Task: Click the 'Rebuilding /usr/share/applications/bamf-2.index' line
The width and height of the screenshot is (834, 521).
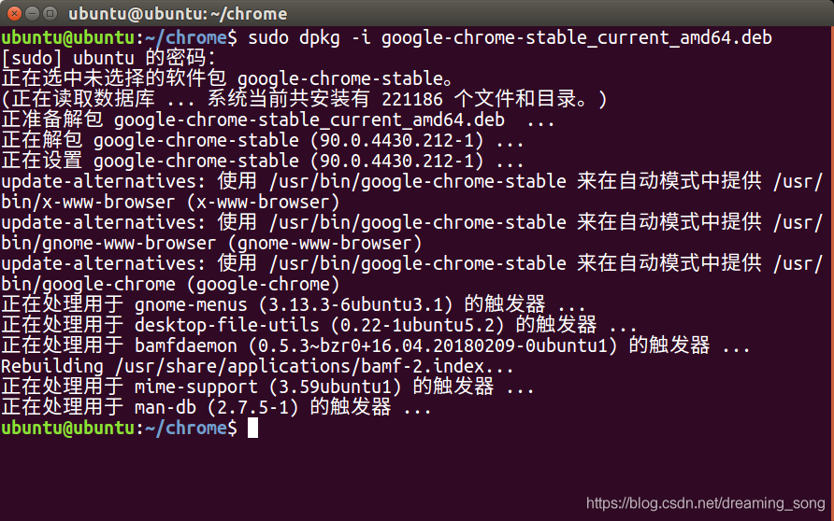Action: click(x=257, y=366)
